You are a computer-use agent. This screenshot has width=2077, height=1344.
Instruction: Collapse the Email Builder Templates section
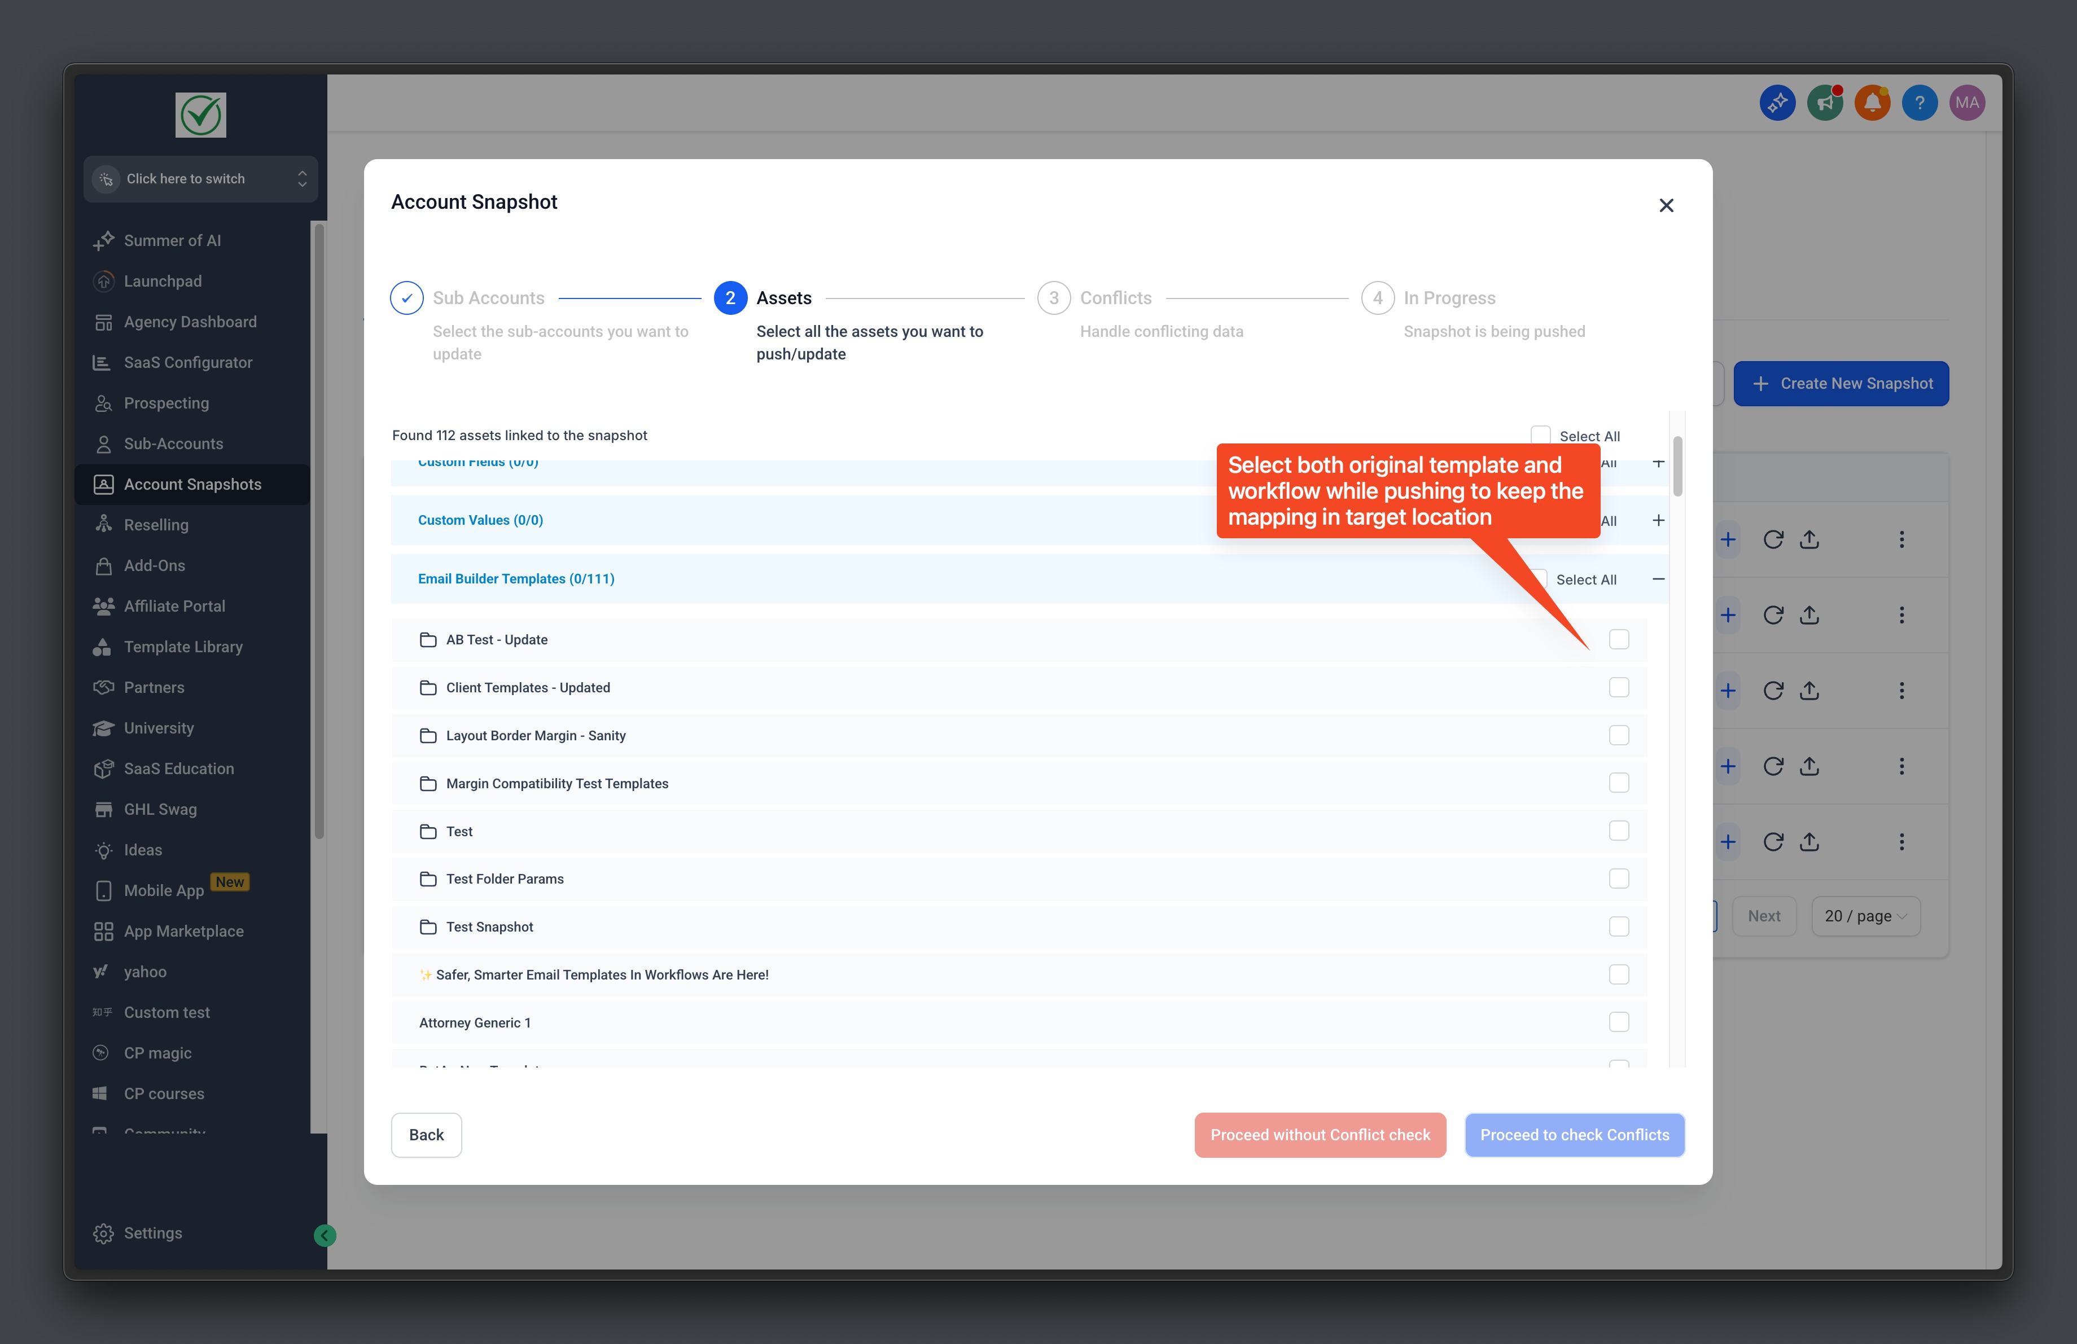coord(1658,579)
